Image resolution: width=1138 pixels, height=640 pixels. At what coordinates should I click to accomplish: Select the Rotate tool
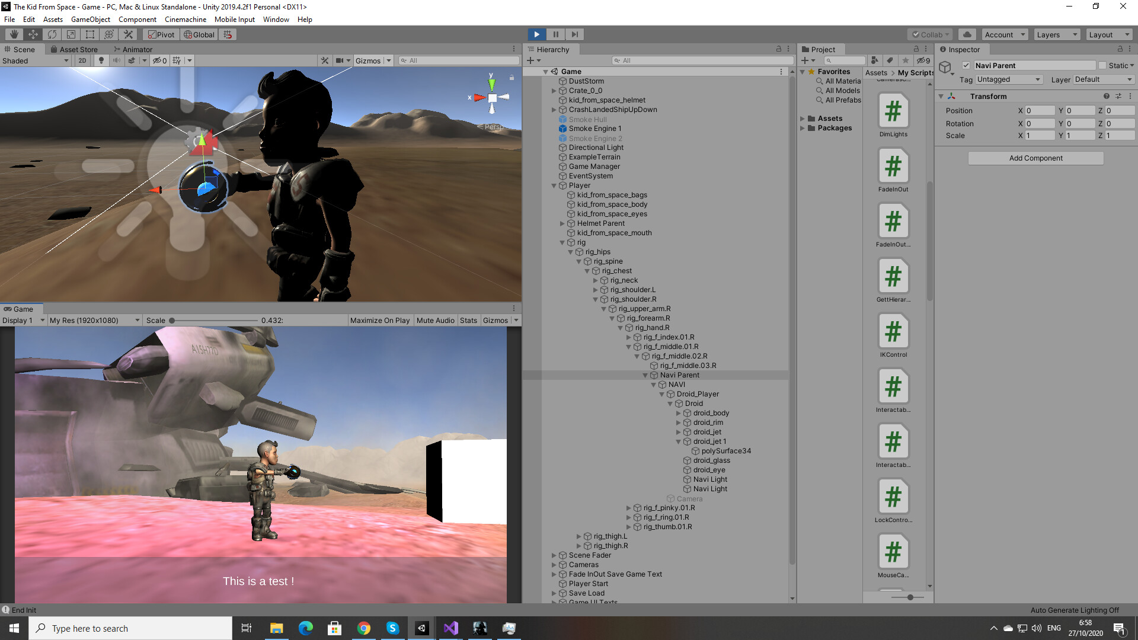(52, 34)
